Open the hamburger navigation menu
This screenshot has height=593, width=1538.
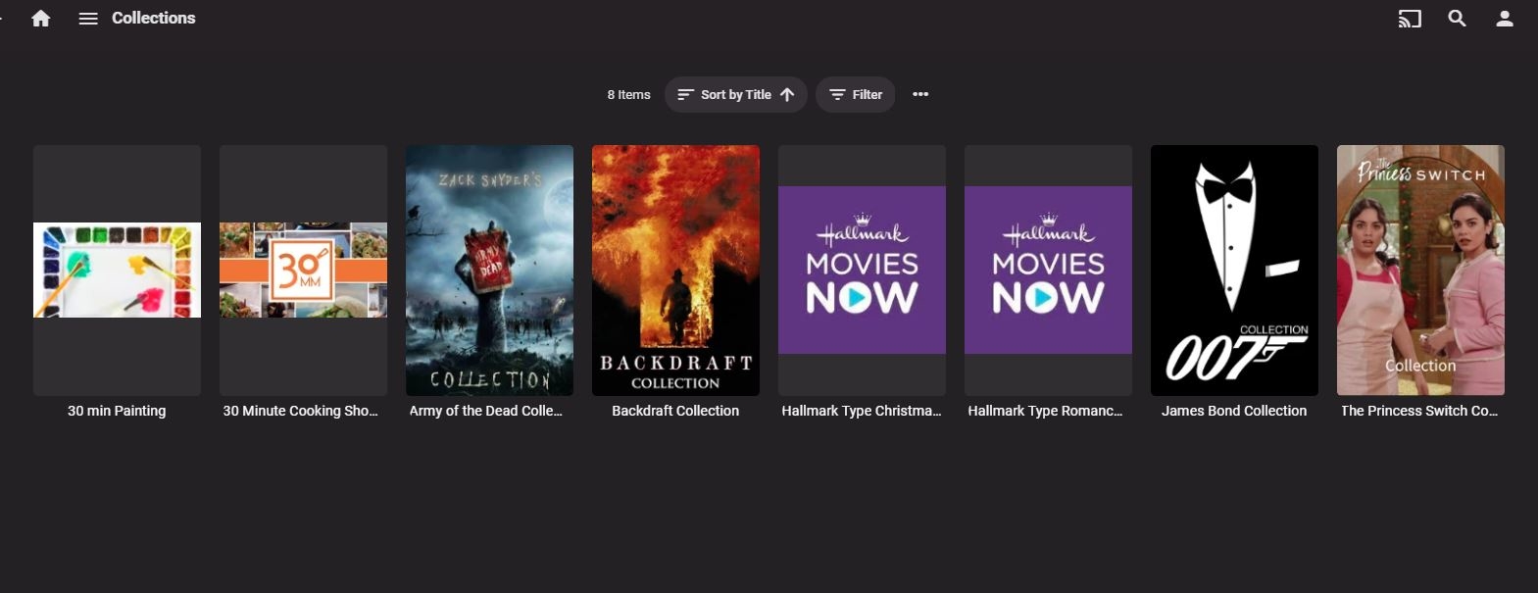[x=88, y=19]
